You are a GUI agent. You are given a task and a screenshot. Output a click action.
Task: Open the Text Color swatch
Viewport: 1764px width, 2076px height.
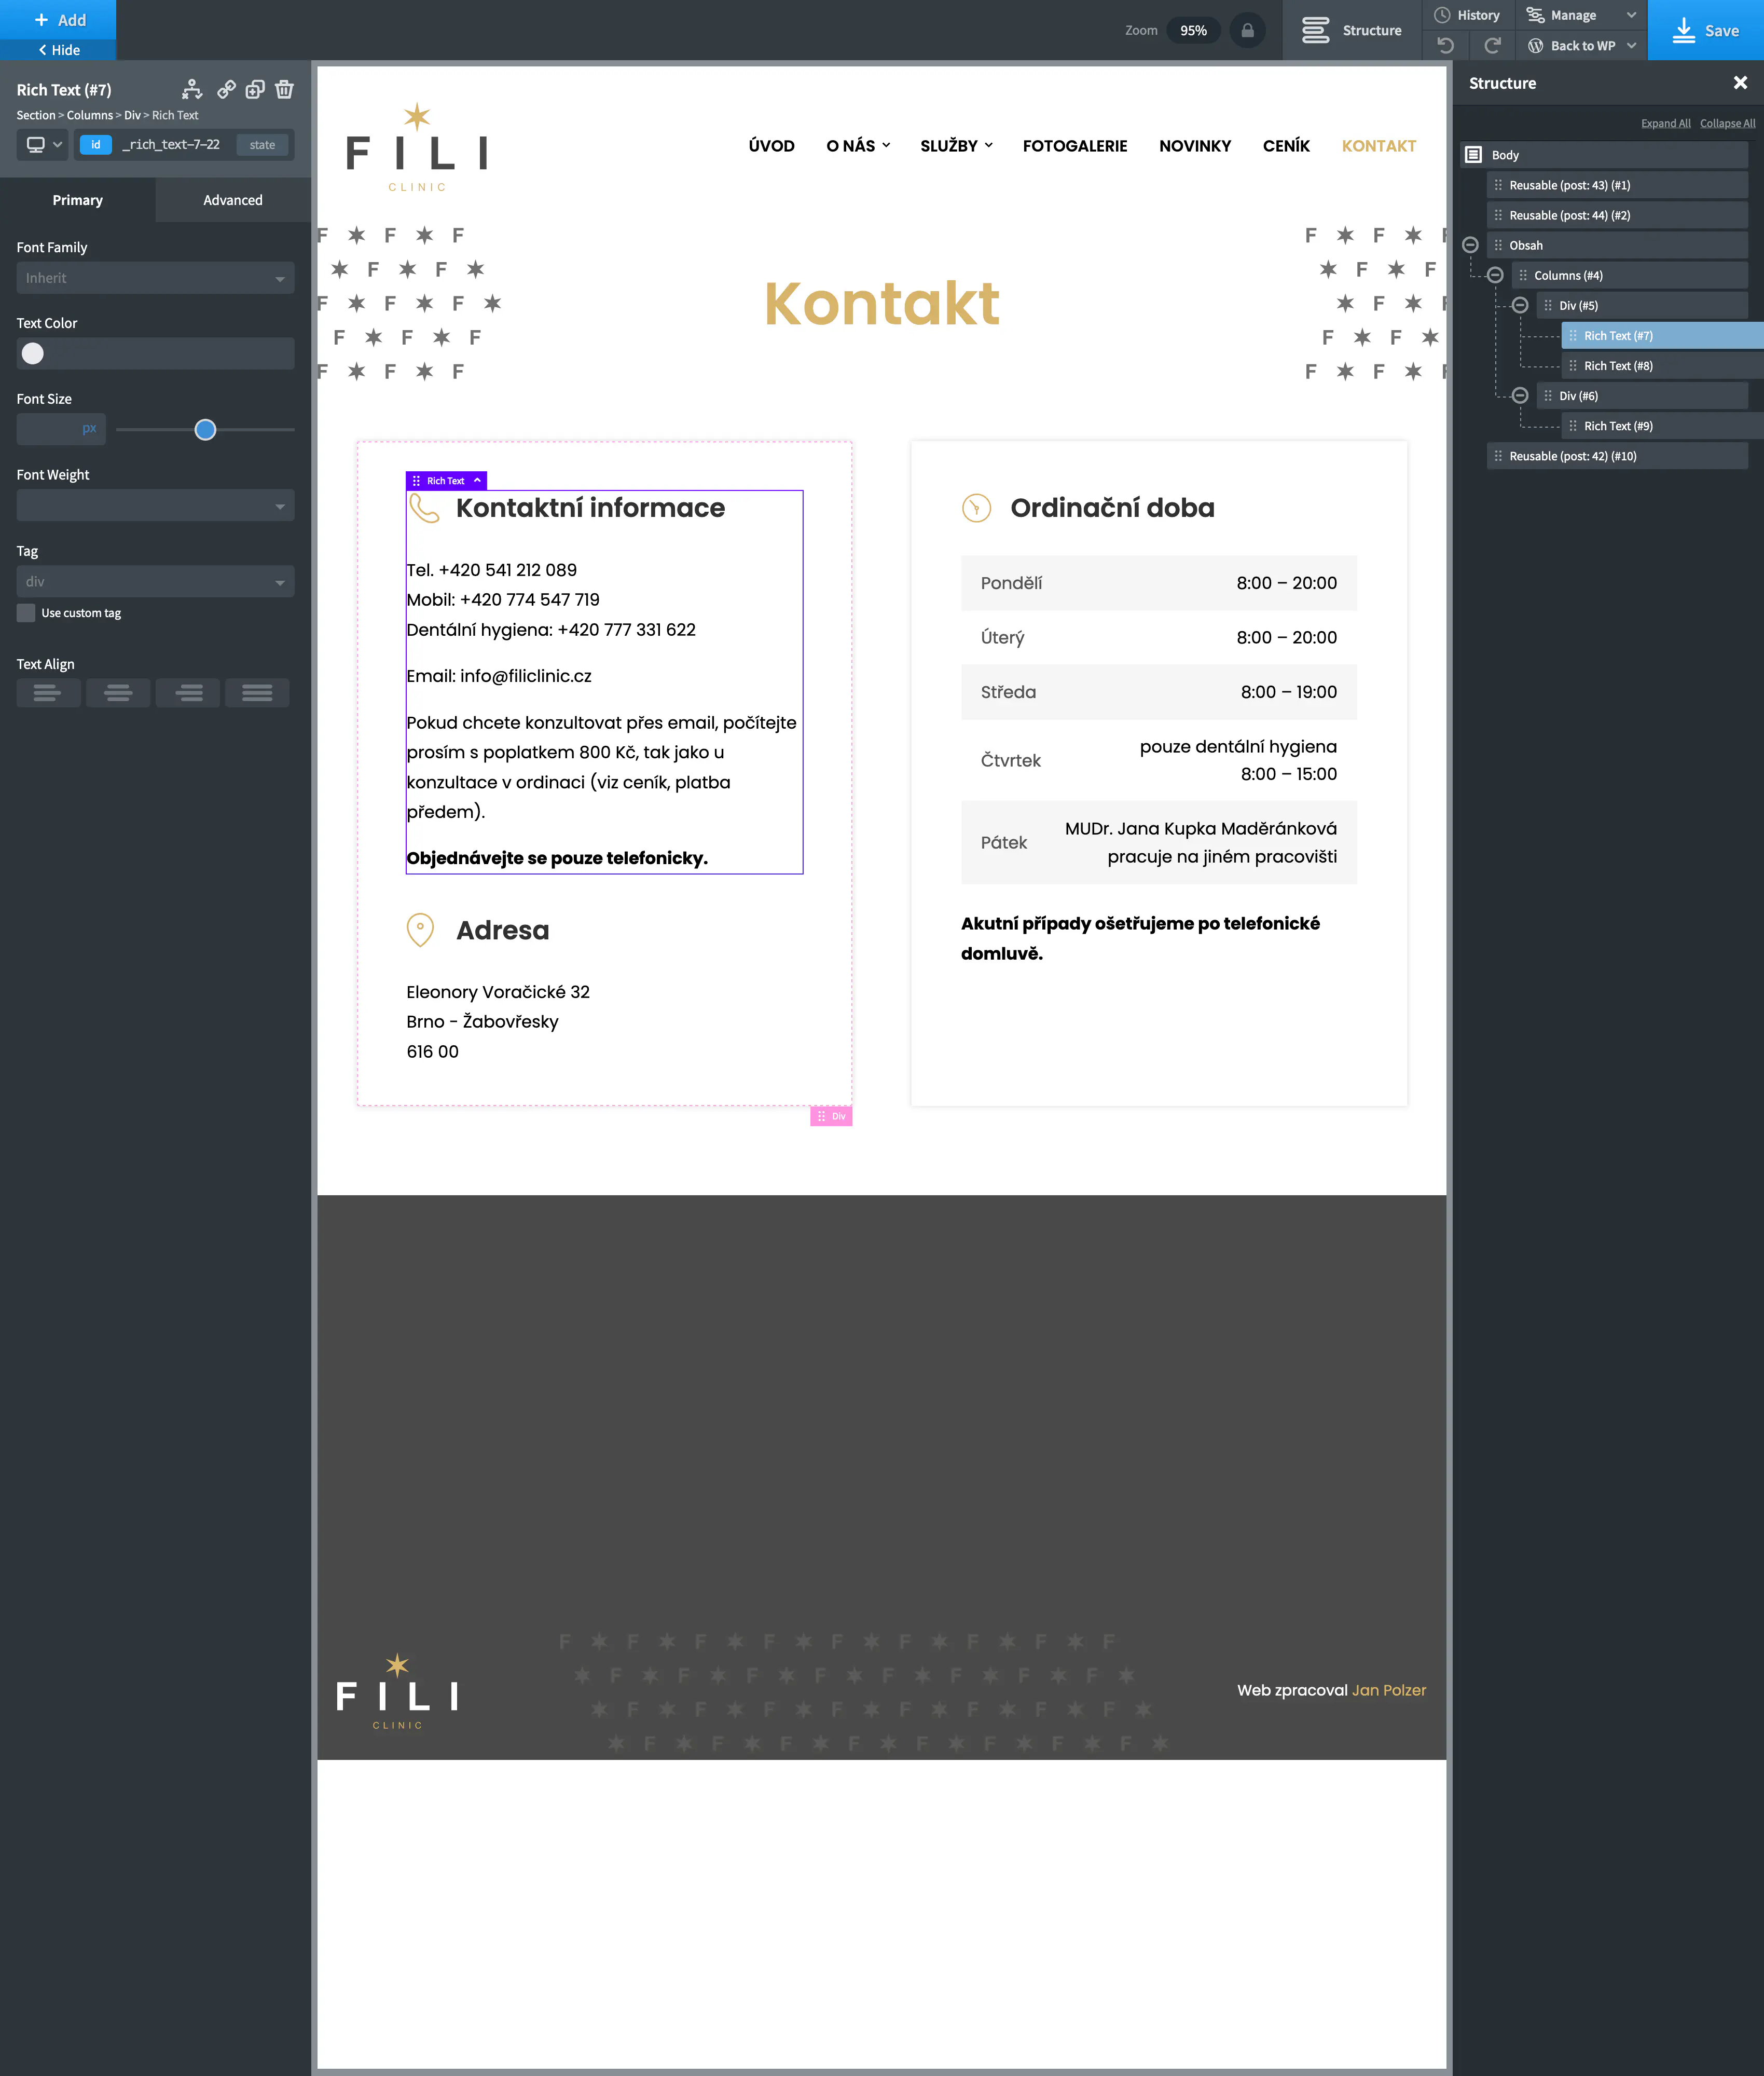coord(33,353)
